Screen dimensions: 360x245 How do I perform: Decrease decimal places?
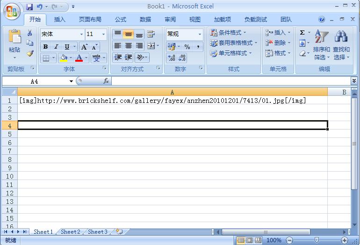182,58
